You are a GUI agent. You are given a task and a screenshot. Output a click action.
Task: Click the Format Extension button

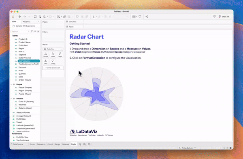pos(53,68)
